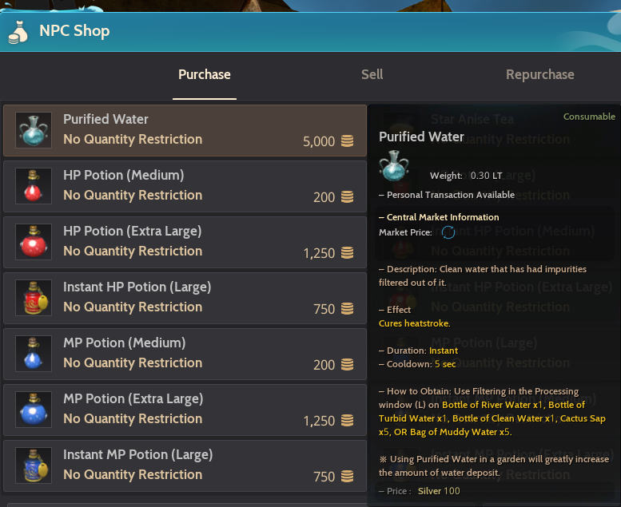Click the HP Potion (Extra Large) 1,250 price
The height and width of the screenshot is (507, 621).
pos(319,253)
